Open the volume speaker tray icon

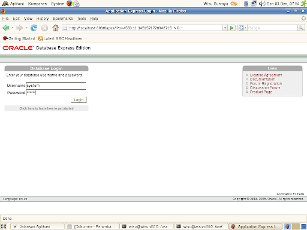(x=262, y=4)
